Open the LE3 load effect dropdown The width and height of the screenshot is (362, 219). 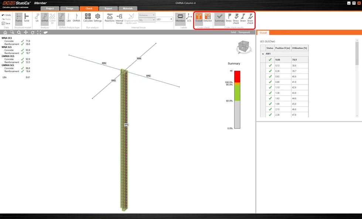coord(164,19)
